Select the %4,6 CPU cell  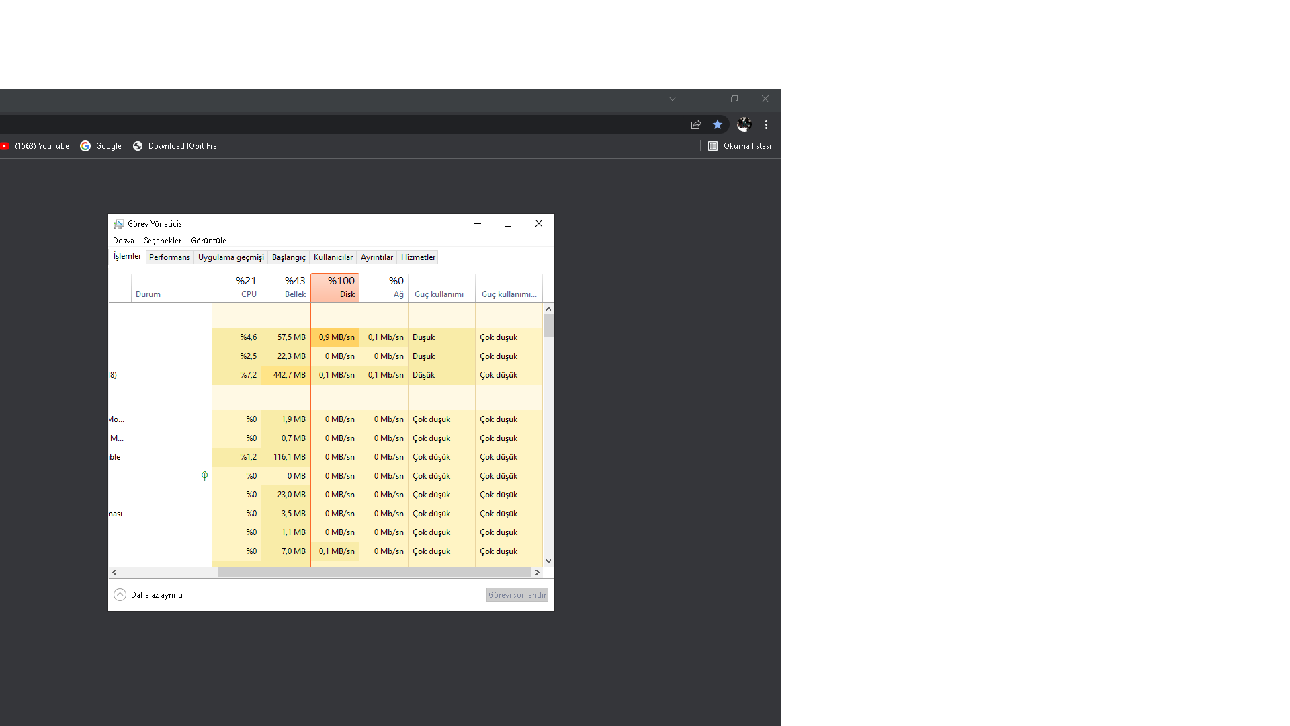click(236, 337)
